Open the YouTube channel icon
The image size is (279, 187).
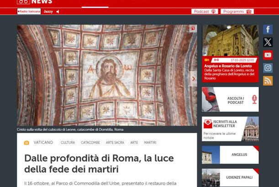(268, 55)
